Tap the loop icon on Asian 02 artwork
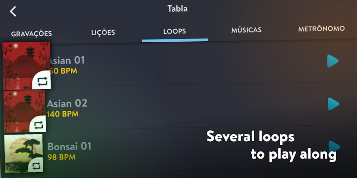357x178 pixels. pos(39,125)
